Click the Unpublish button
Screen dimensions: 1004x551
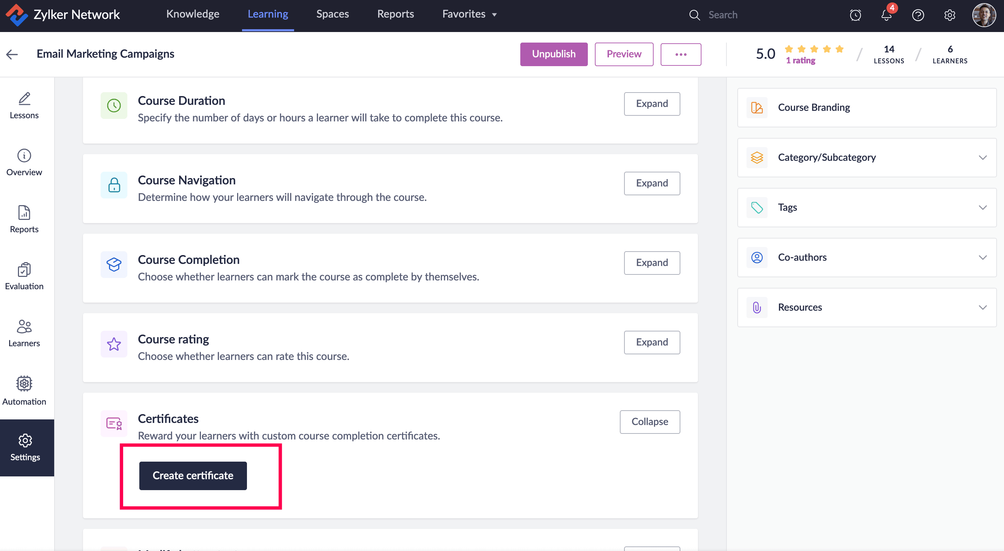(x=553, y=54)
